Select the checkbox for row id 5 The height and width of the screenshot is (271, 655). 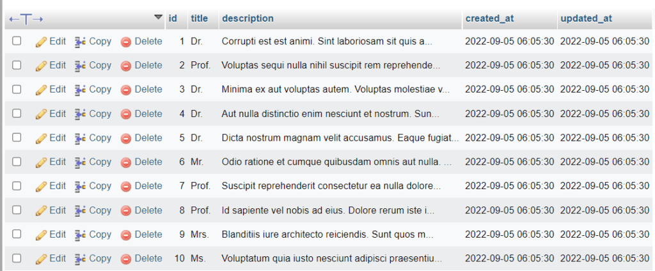[17, 137]
